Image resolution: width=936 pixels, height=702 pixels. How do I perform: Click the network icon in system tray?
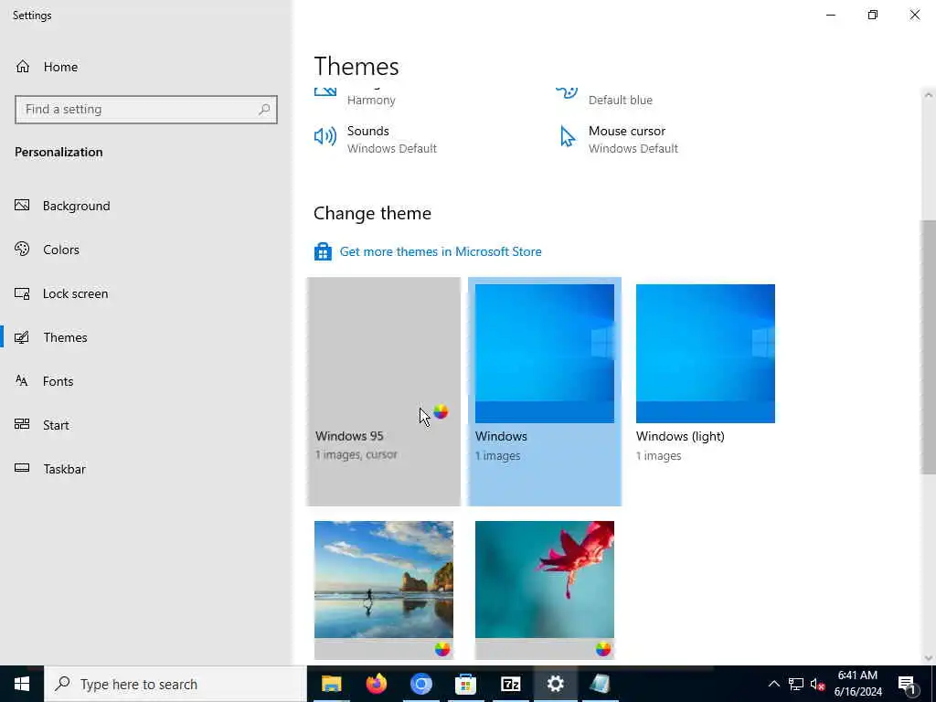[x=796, y=684]
